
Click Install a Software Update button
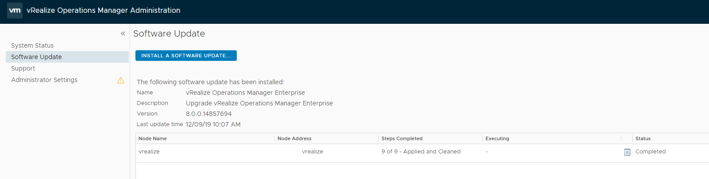(186, 56)
